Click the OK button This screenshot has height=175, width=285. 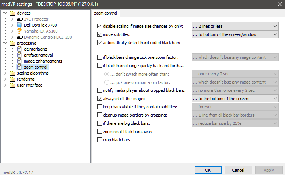[208, 170]
